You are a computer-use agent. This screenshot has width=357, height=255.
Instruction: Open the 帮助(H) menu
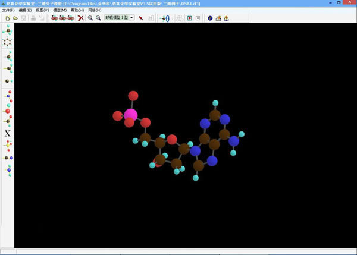pyautogui.click(x=77, y=10)
